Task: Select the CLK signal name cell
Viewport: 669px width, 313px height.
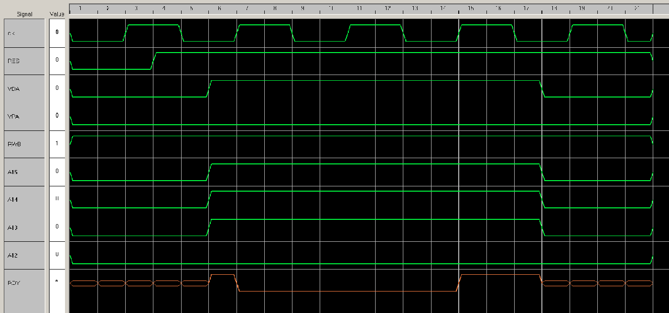Action: pos(24,33)
